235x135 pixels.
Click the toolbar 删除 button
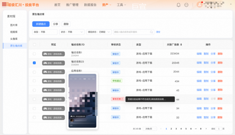pos(66,24)
